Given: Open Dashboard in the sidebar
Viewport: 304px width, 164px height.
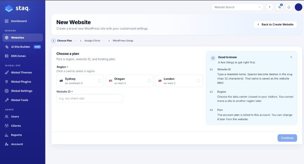Looking at the screenshot, I should point(23,21).
